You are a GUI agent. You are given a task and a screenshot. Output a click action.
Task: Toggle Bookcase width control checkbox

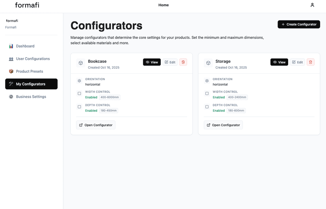pos(80,94)
